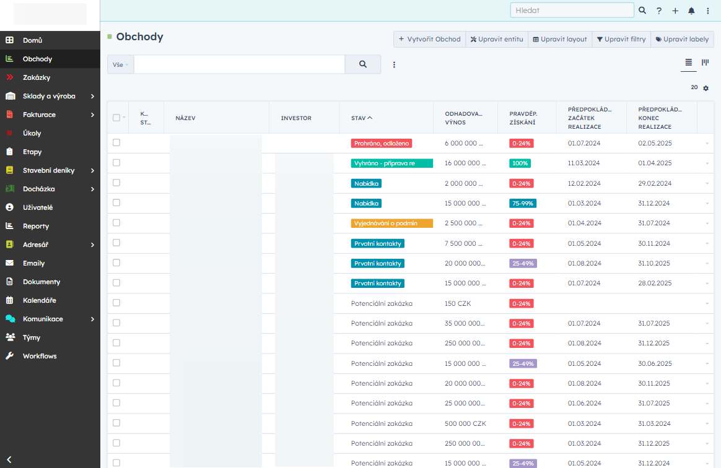The width and height of the screenshot is (721, 468).
Task: Click the Hledat search field
Action: [x=571, y=11]
